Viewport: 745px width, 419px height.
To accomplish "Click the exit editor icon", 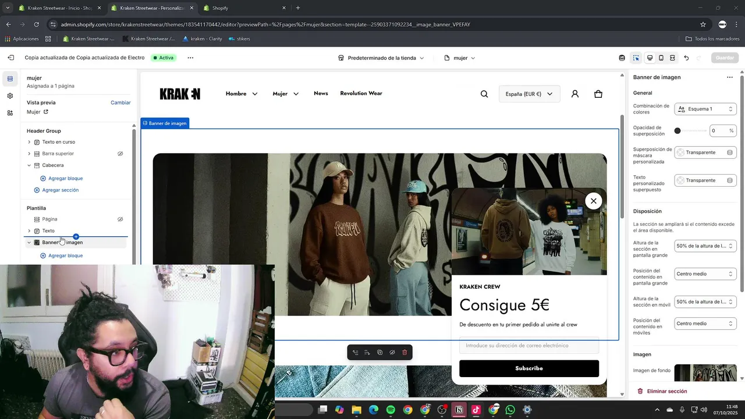I will pyautogui.click(x=10, y=58).
